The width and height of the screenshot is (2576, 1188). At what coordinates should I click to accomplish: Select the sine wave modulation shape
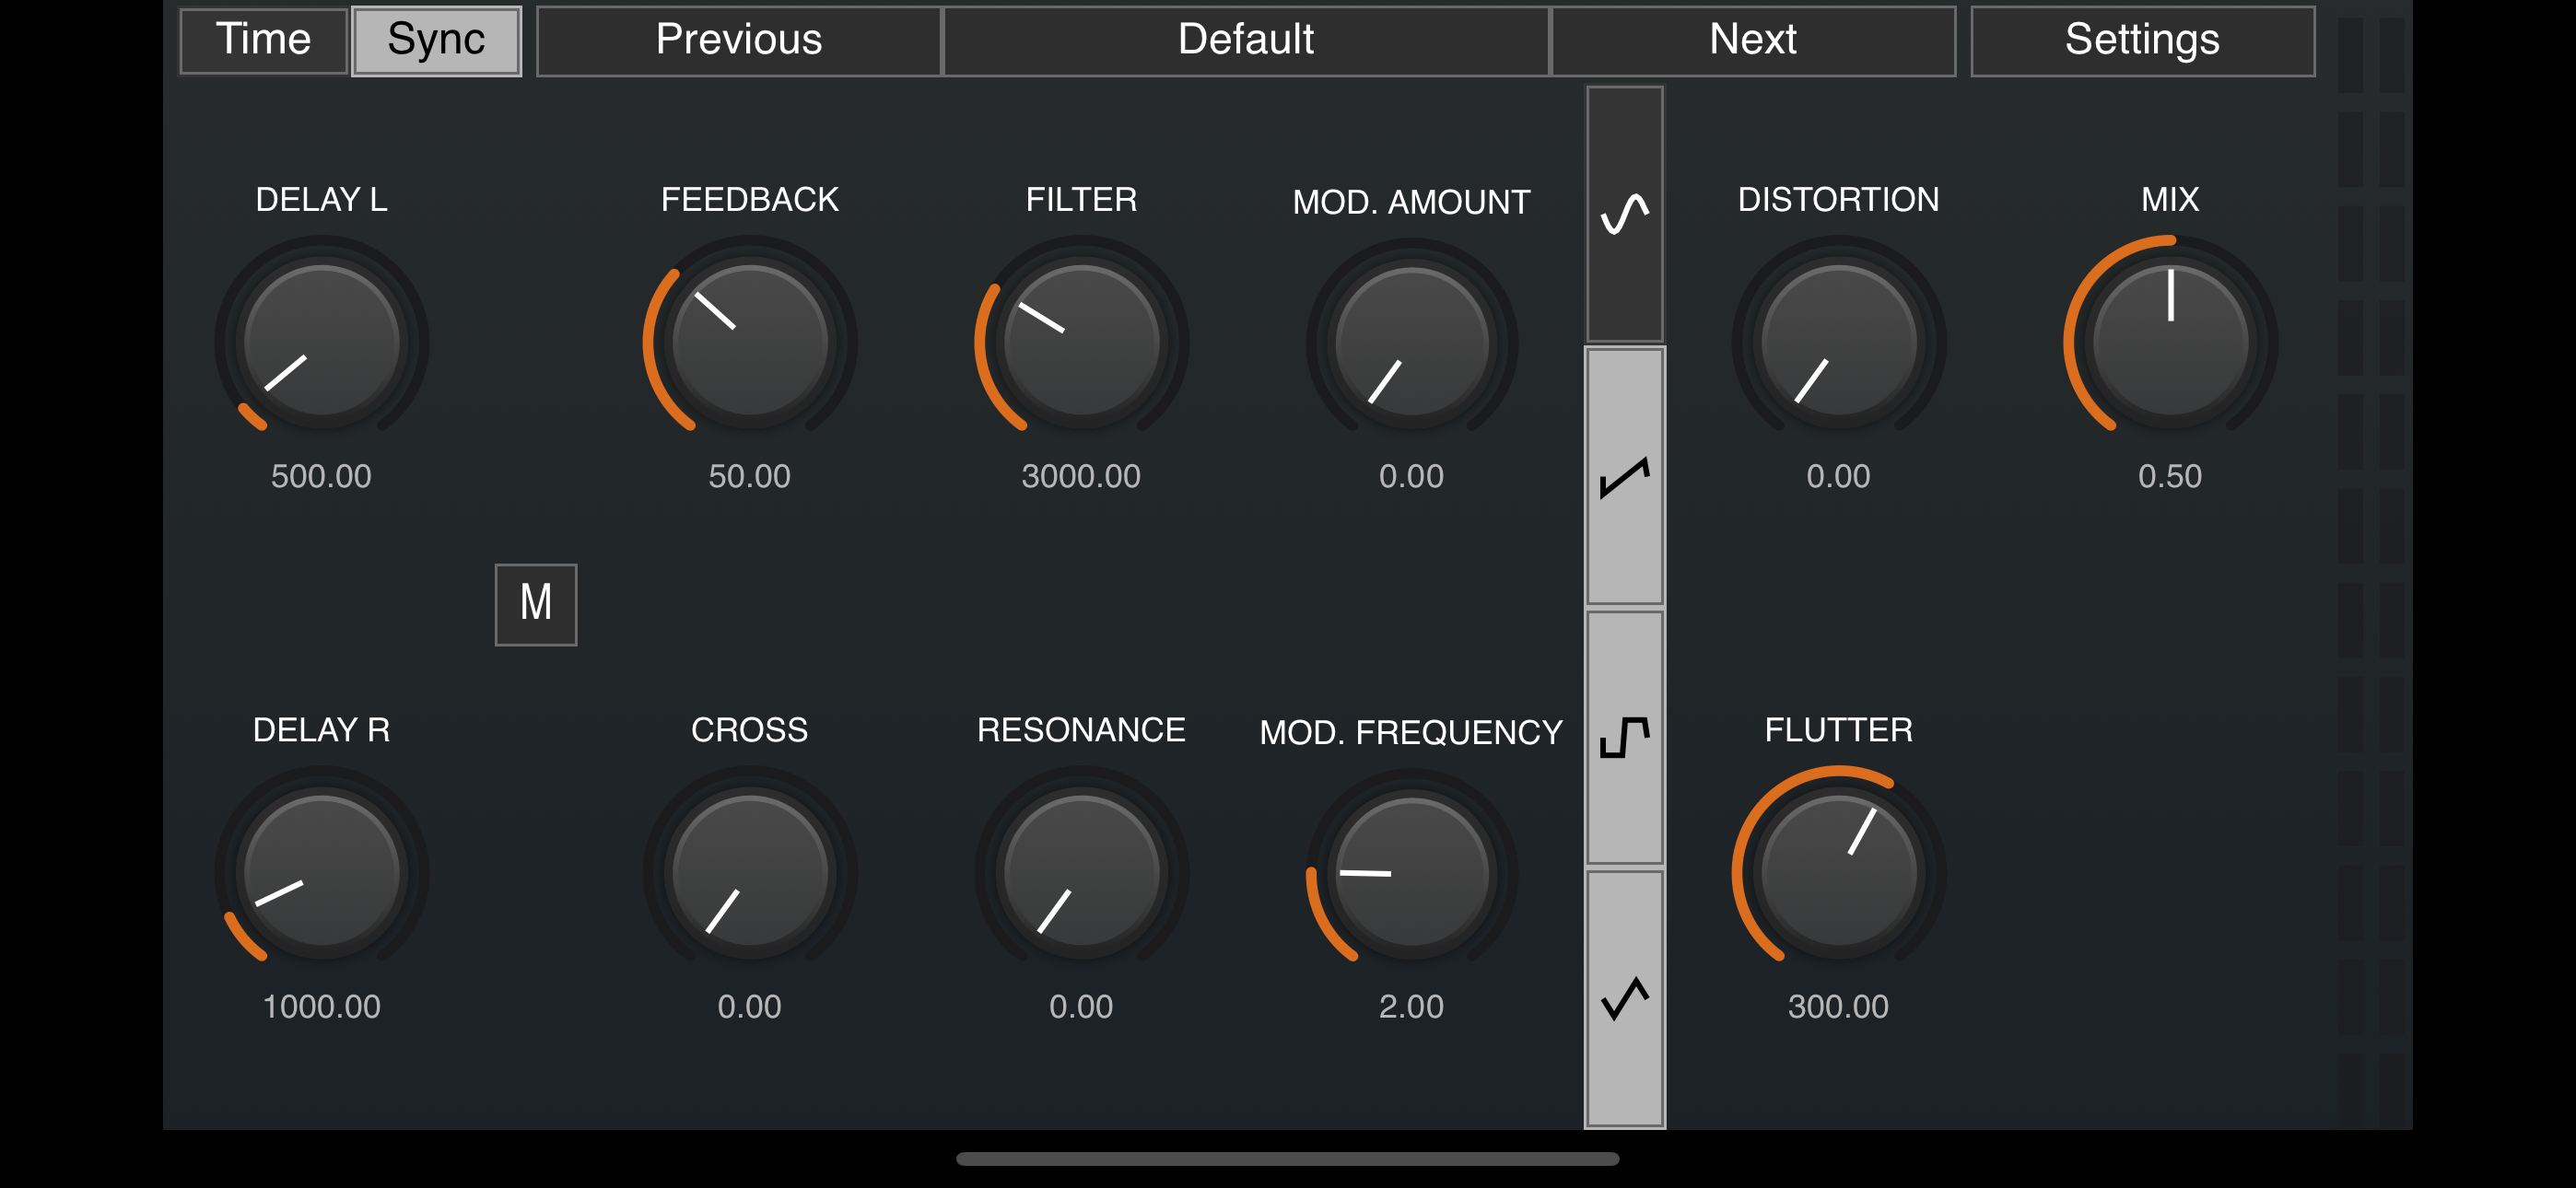coord(1625,214)
